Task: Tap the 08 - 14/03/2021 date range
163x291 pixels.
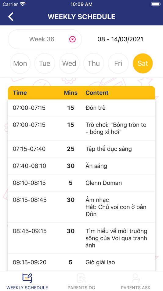Action: tap(120, 39)
